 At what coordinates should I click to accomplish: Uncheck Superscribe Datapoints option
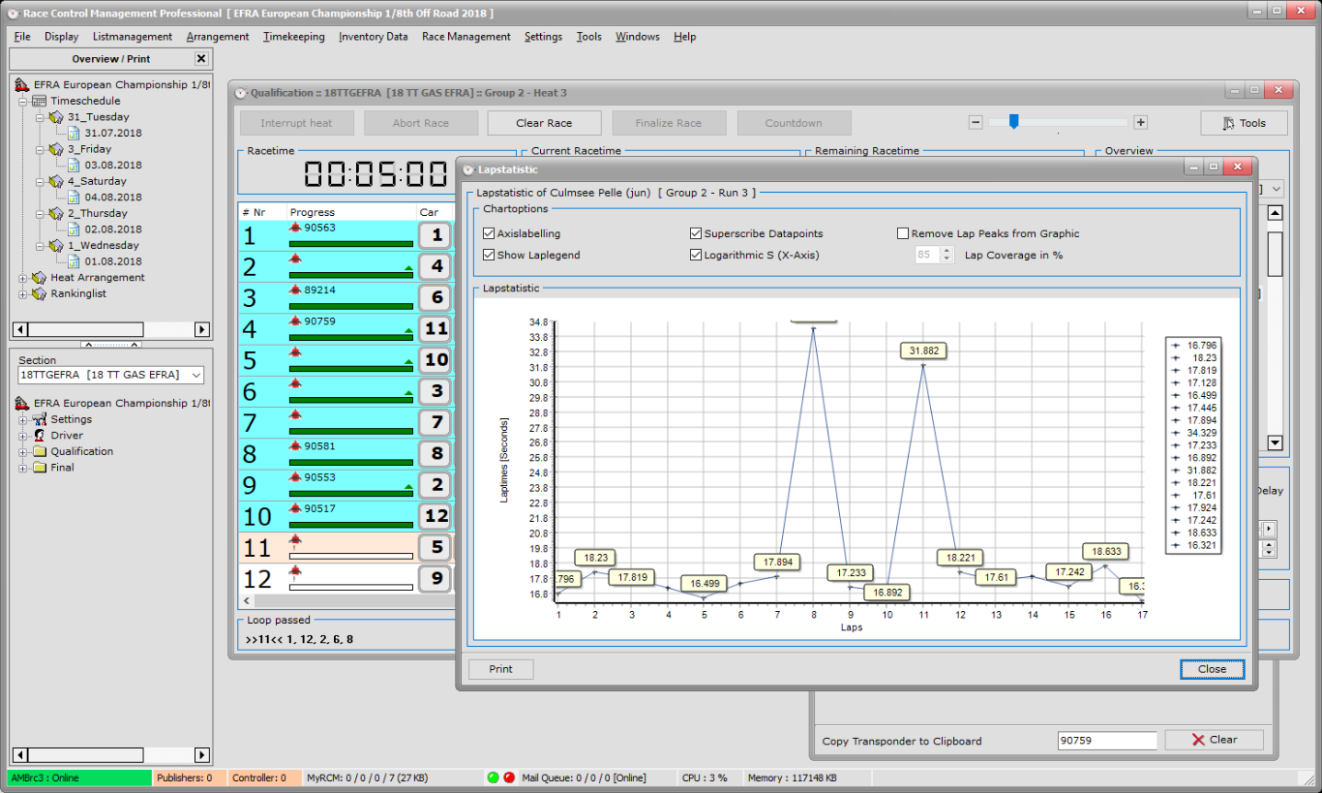coord(696,233)
